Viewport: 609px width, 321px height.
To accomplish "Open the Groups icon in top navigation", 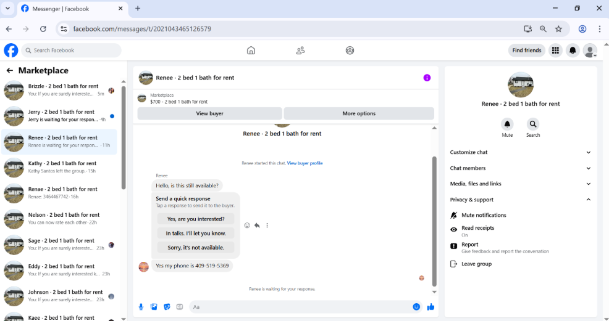I will pyautogui.click(x=350, y=51).
